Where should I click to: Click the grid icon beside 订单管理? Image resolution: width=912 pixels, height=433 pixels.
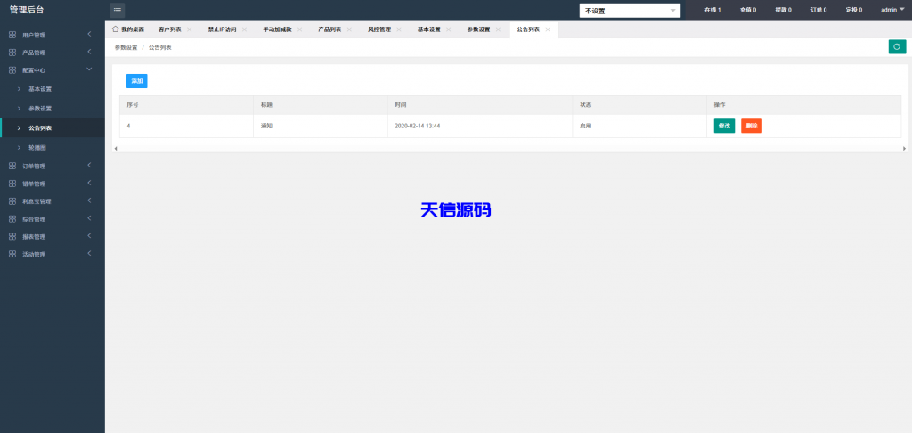pyautogui.click(x=12, y=166)
